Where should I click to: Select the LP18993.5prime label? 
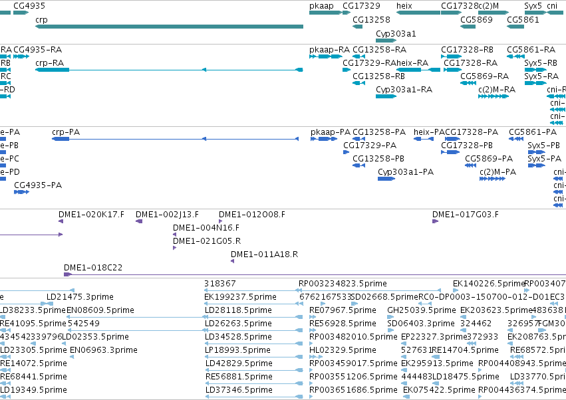click(237, 350)
